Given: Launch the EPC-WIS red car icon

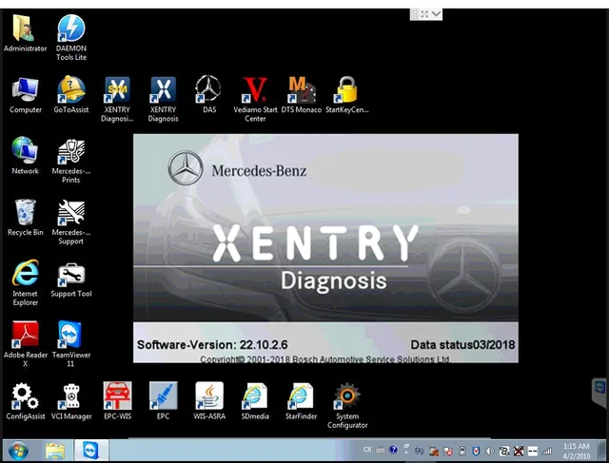Looking at the screenshot, I should (117, 401).
